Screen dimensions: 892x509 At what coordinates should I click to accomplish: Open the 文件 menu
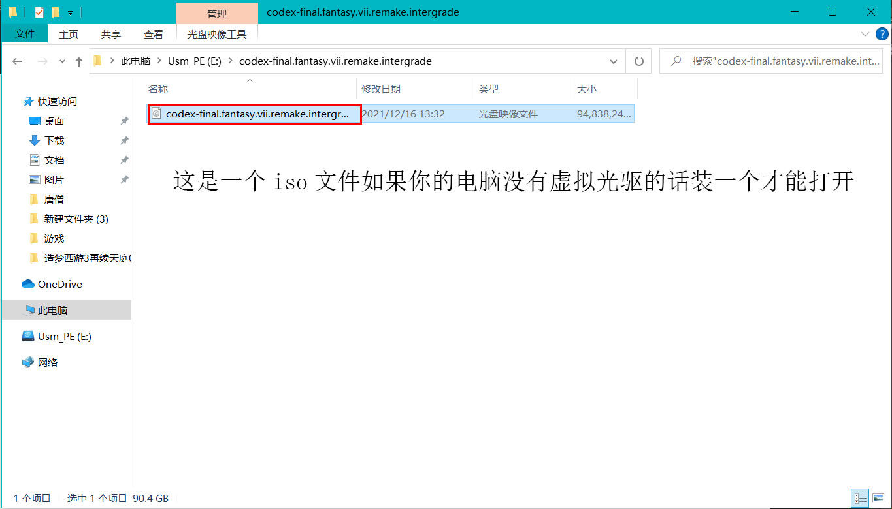coord(24,34)
